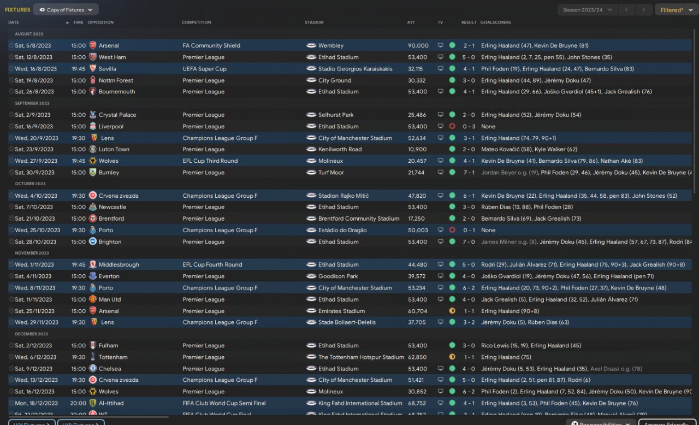
Task: Click the Arsenal badge in the Community Shield row
Action: pyautogui.click(x=93, y=45)
